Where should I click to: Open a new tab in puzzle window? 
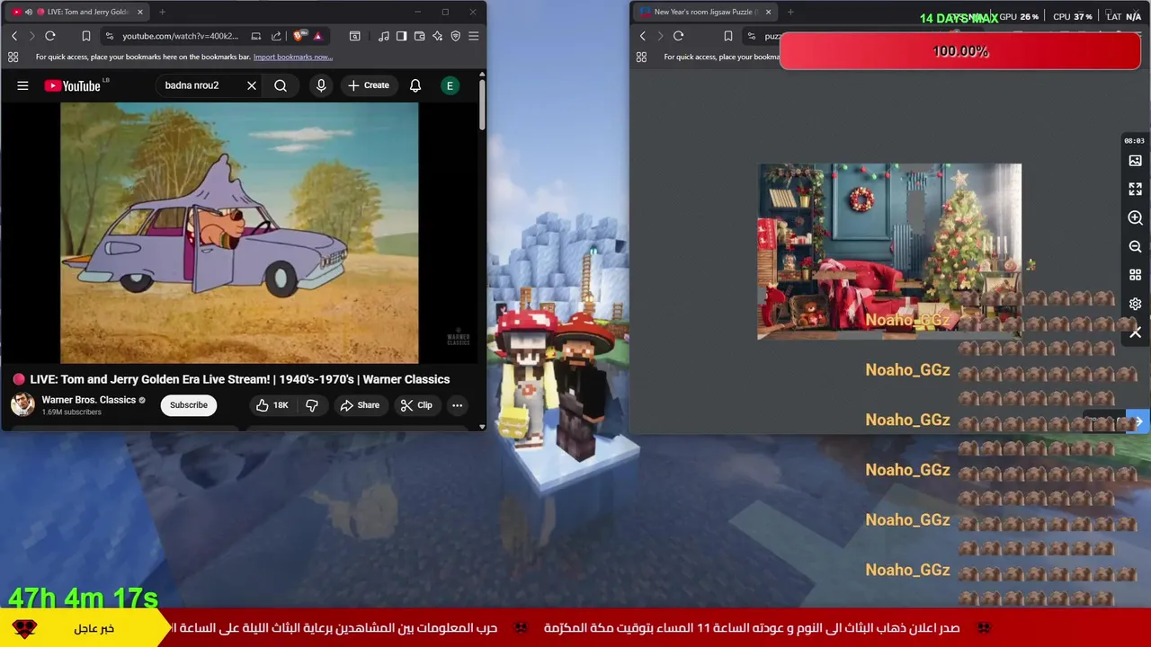tap(790, 12)
